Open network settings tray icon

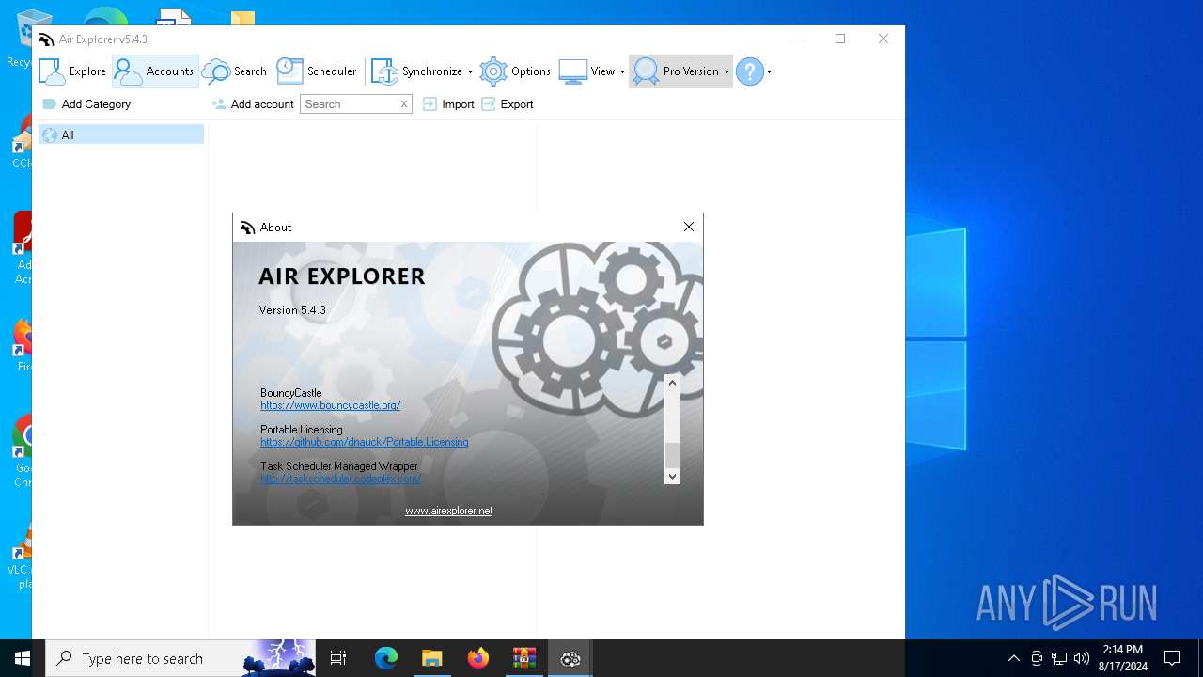pos(1058,658)
